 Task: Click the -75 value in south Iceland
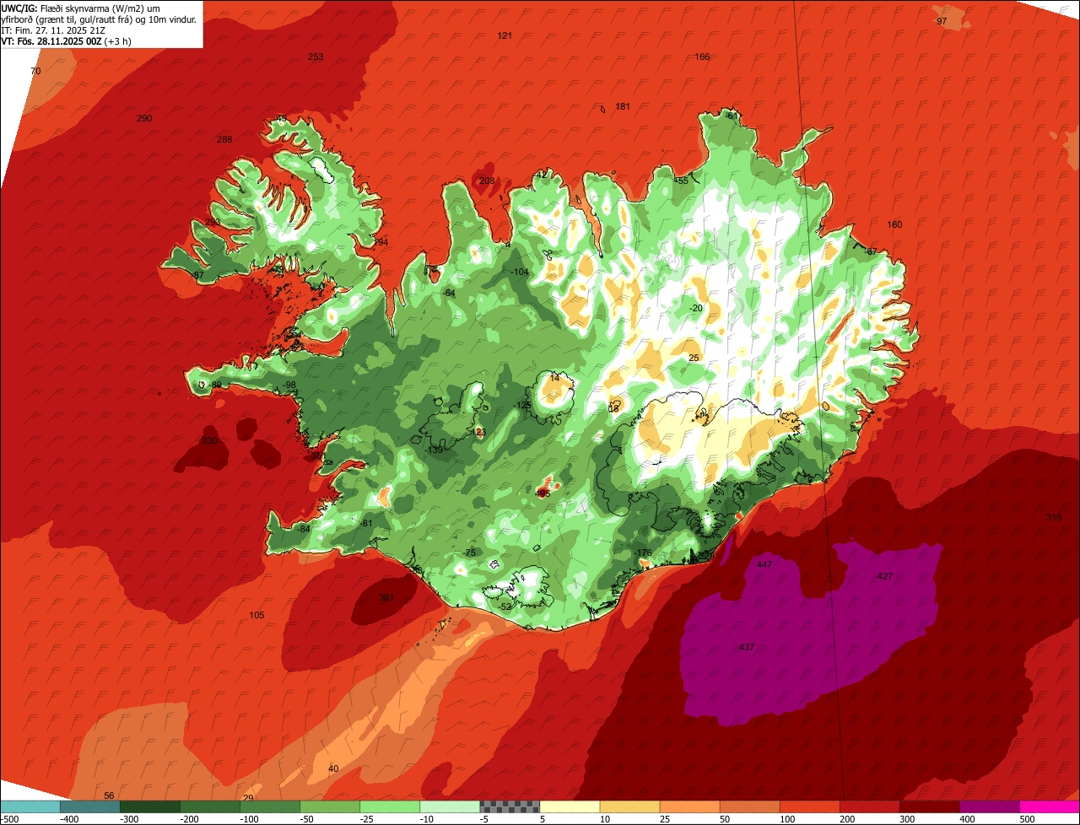[470, 553]
